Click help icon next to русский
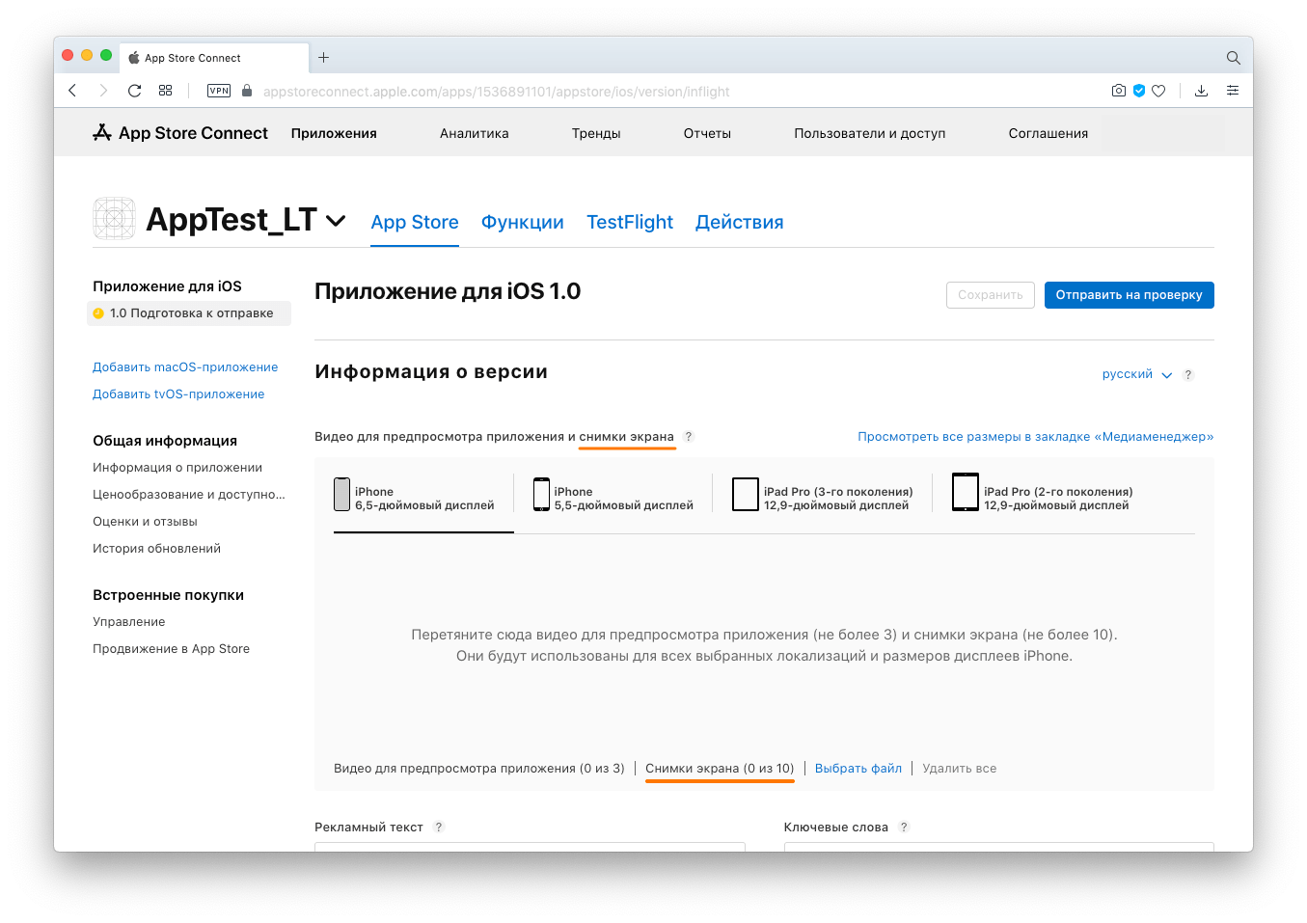The width and height of the screenshot is (1307, 923). (x=1188, y=375)
